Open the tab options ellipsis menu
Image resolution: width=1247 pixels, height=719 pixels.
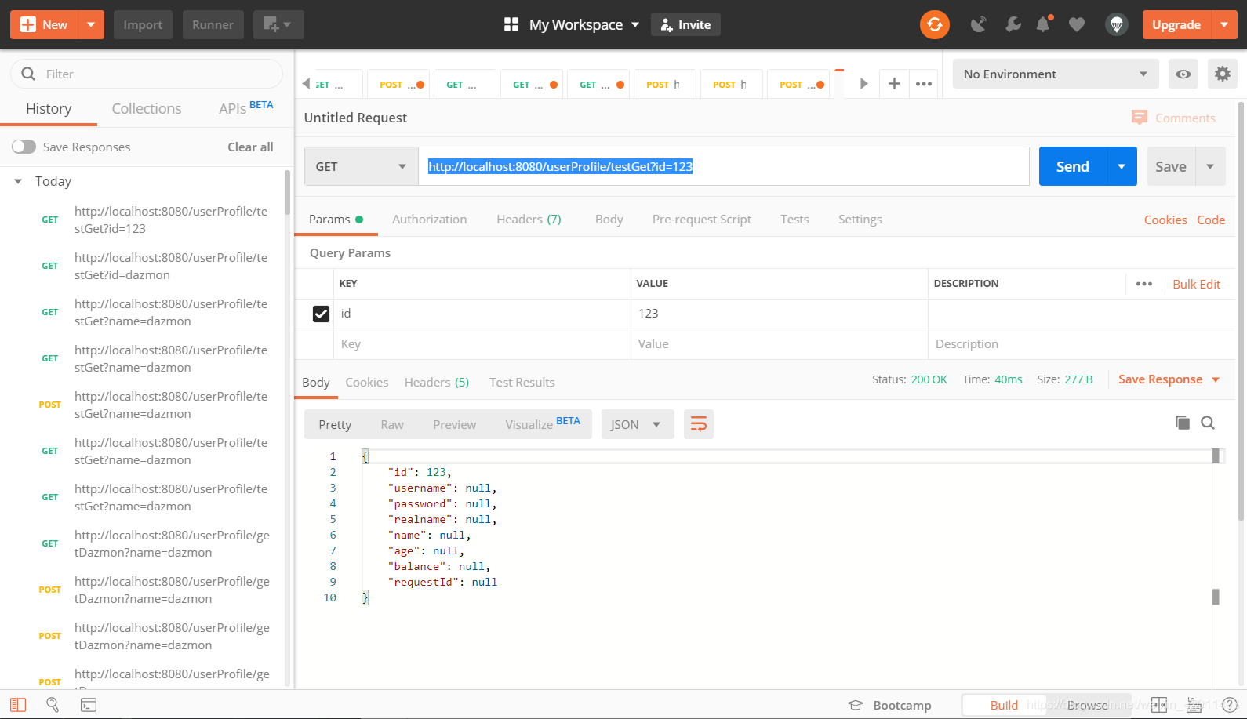[924, 83]
